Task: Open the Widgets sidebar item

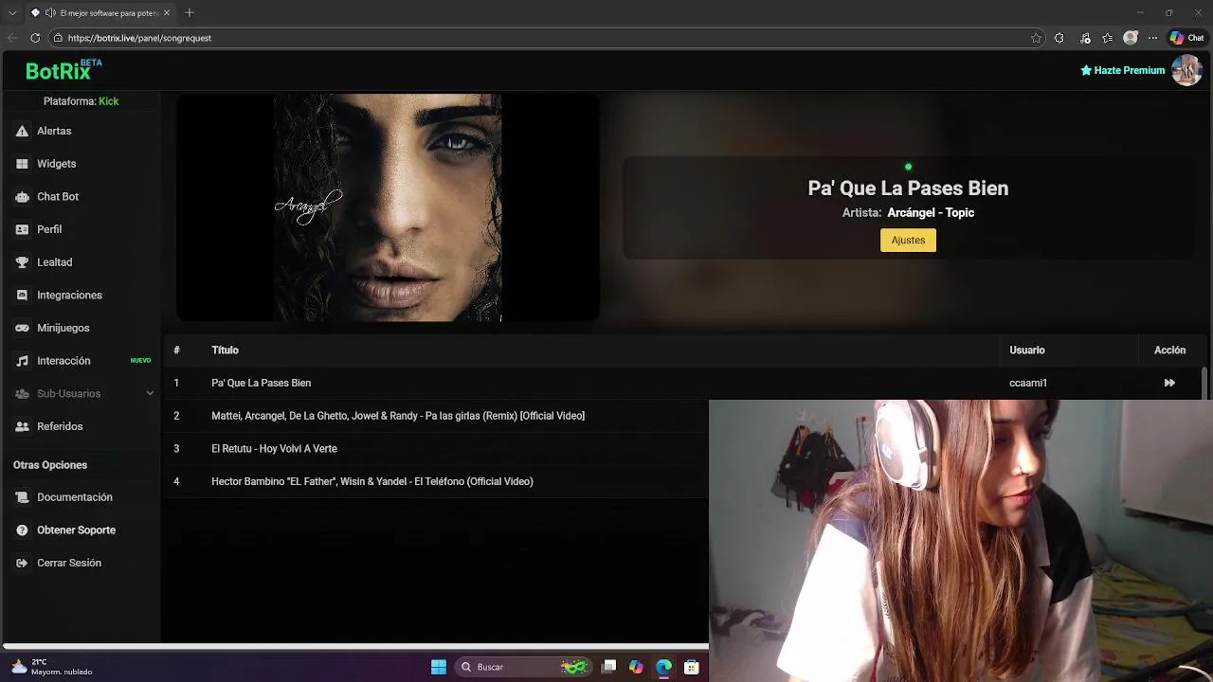Action: click(x=56, y=164)
